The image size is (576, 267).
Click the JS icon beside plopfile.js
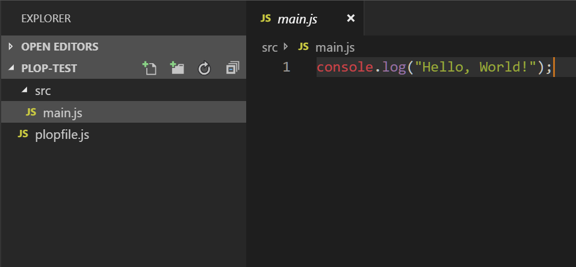click(23, 134)
